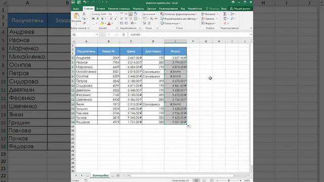The image size is (324, 182).
Task: Click the Wrap Text icon
Action: [136, 14]
